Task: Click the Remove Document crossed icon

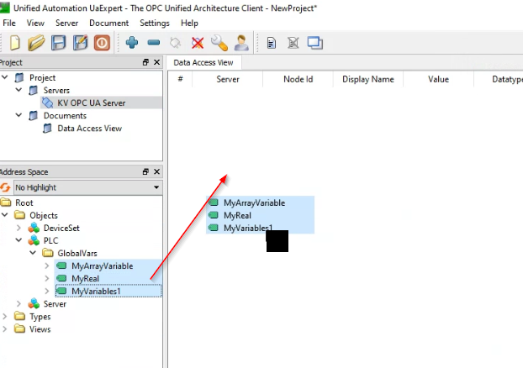Action: pyautogui.click(x=293, y=43)
